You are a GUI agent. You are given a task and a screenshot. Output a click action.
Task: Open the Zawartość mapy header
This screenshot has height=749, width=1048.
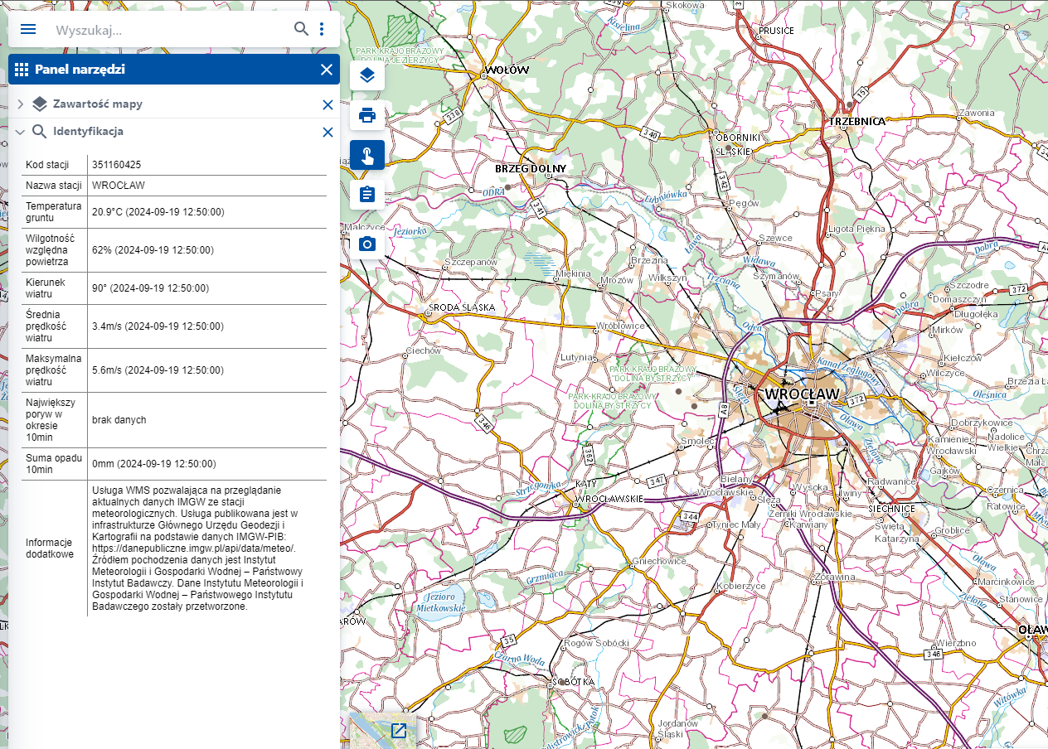click(97, 104)
